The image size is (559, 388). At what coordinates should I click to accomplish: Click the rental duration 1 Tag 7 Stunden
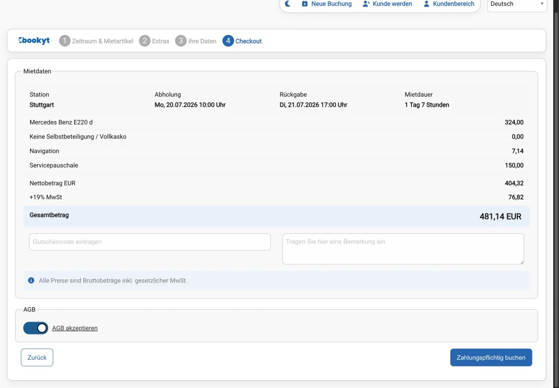(427, 105)
